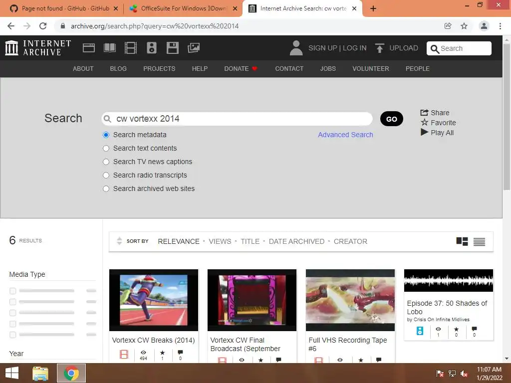
Task: Open the Web (Wayback) icon in Archive header
Action: coord(89,48)
